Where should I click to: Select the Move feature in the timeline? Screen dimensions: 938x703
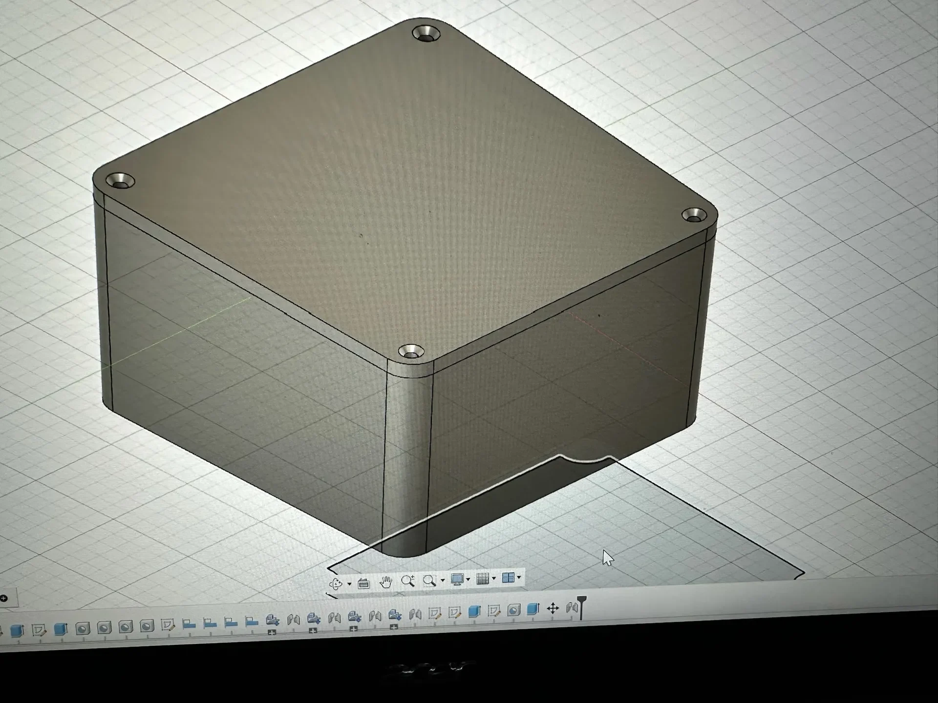click(x=553, y=608)
